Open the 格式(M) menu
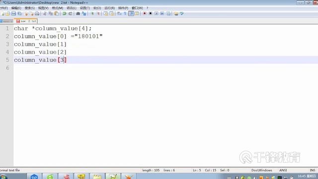This screenshot has height=179, width=318. coord(58,8)
